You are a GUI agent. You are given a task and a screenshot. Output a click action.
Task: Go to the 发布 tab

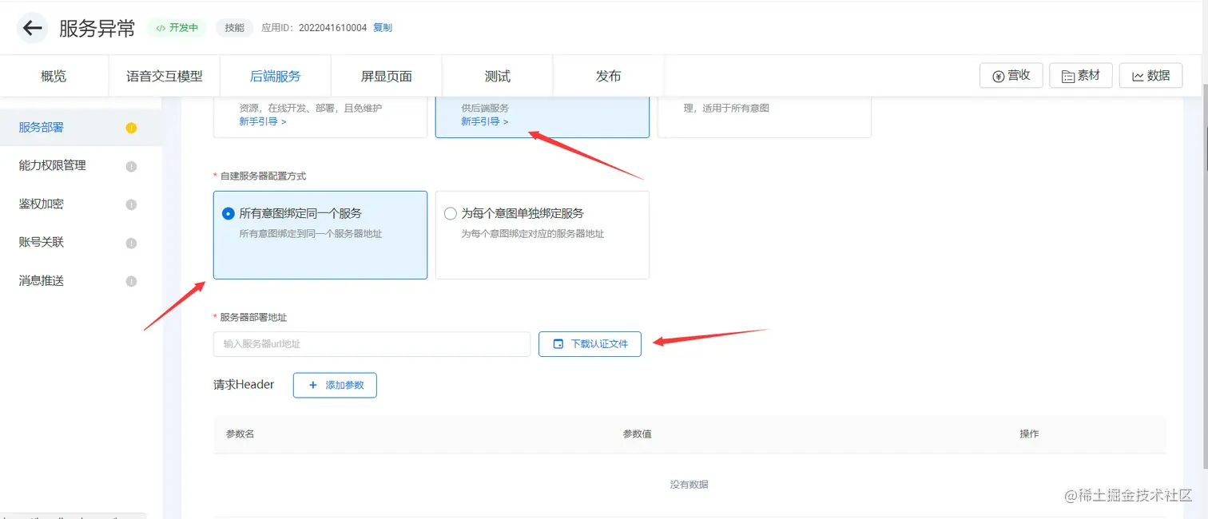(x=608, y=76)
